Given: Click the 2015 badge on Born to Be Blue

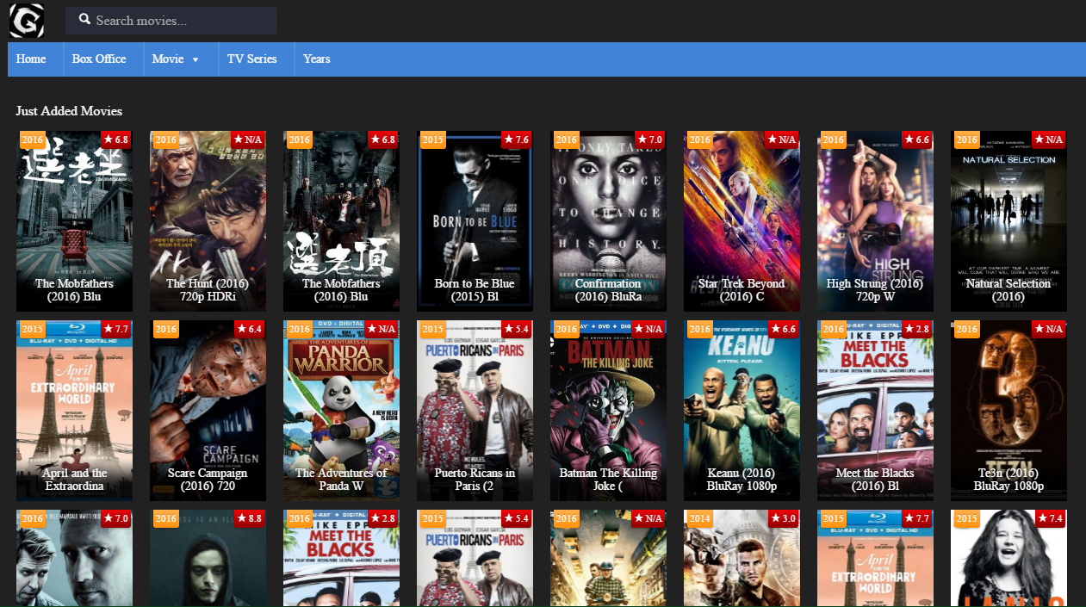Looking at the screenshot, I should coord(432,139).
